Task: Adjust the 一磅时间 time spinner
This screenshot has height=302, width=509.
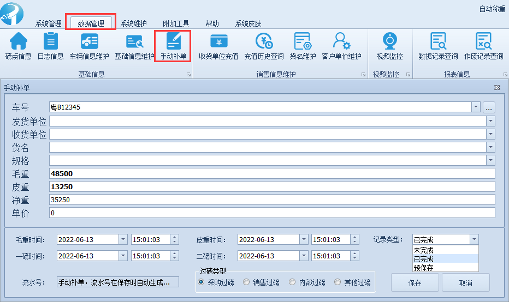Action: [x=174, y=256]
